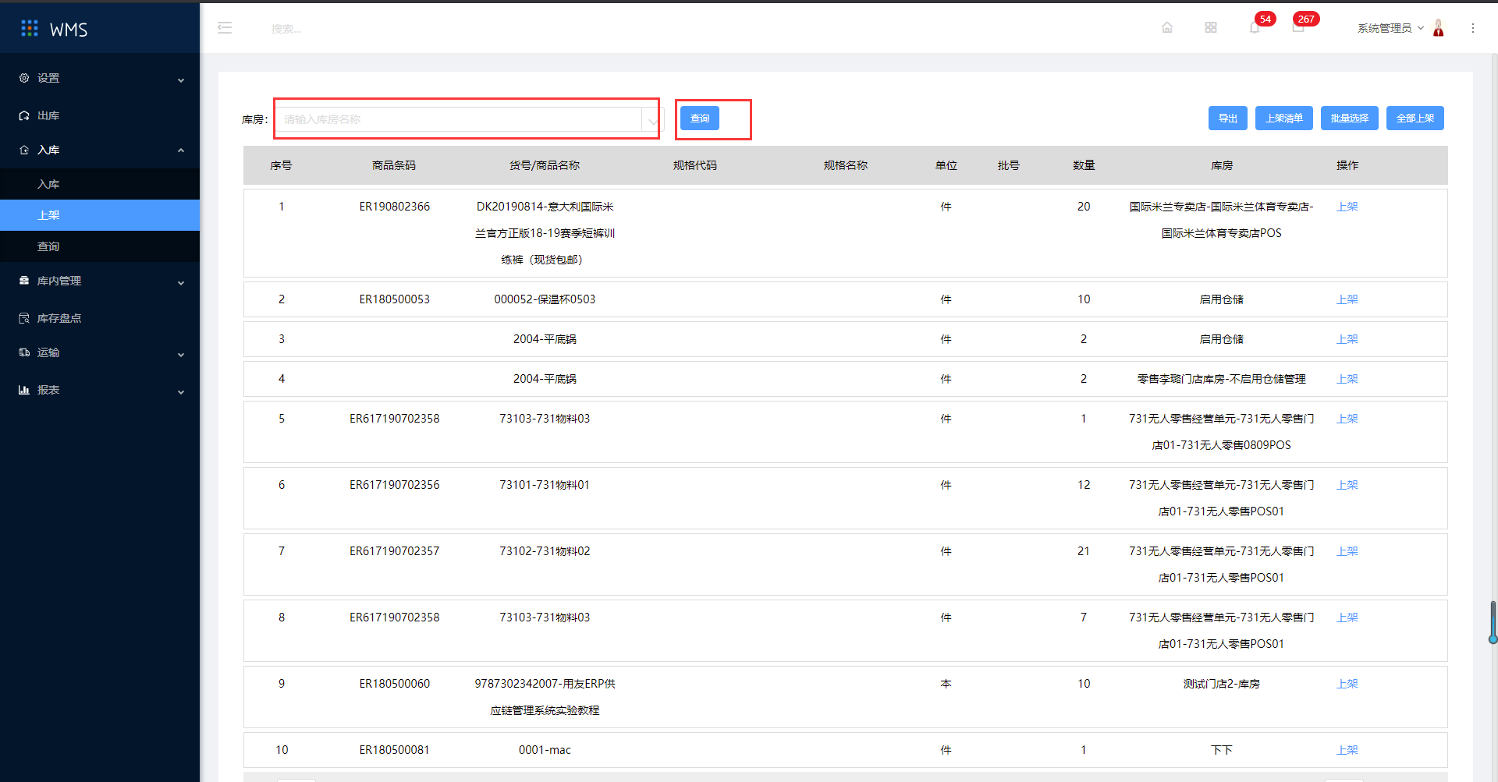Open the home icon in header
1498x782 pixels.
[1167, 28]
